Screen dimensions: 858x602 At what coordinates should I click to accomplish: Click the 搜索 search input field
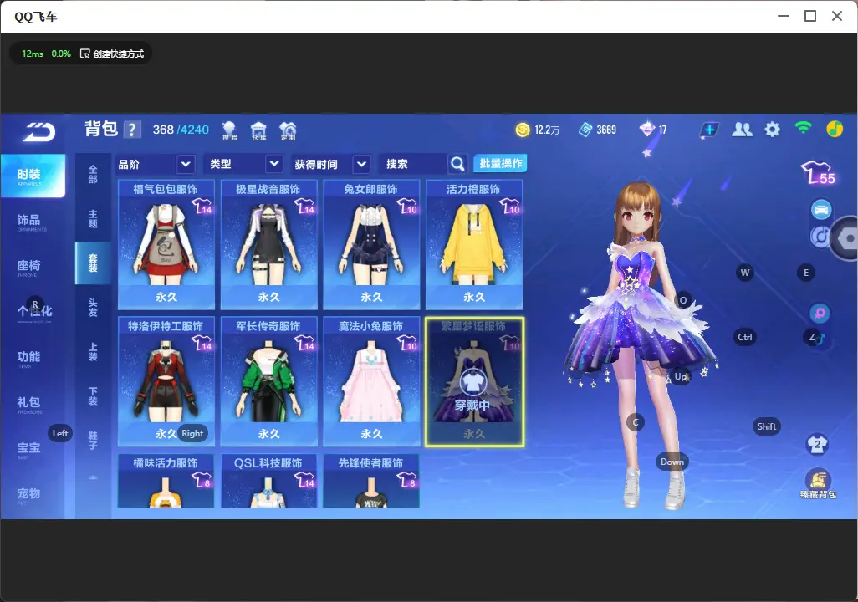tap(412, 164)
